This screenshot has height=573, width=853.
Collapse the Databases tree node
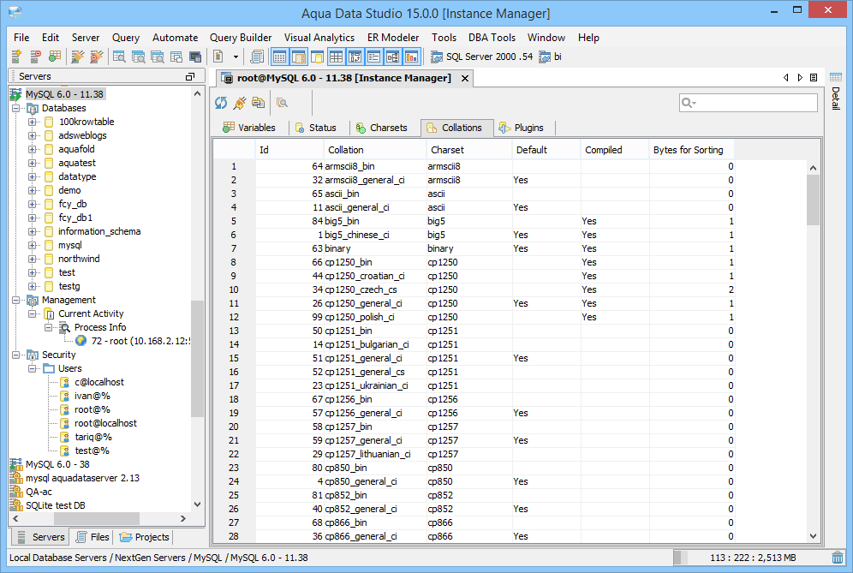coord(15,108)
